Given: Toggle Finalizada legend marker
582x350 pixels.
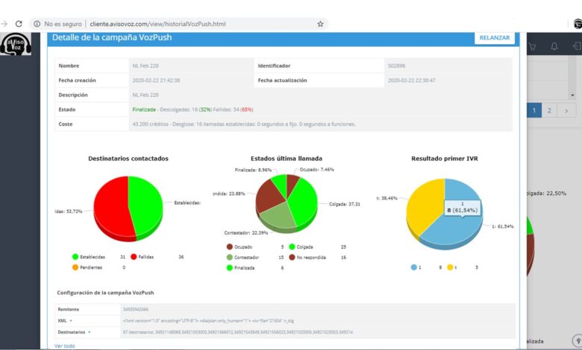Looking at the screenshot, I should [229, 267].
